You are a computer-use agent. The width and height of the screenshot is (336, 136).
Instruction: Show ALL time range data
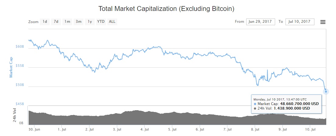[x=112, y=22]
